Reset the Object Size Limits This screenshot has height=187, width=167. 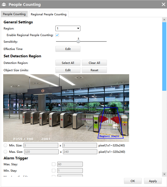pos(94,70)
